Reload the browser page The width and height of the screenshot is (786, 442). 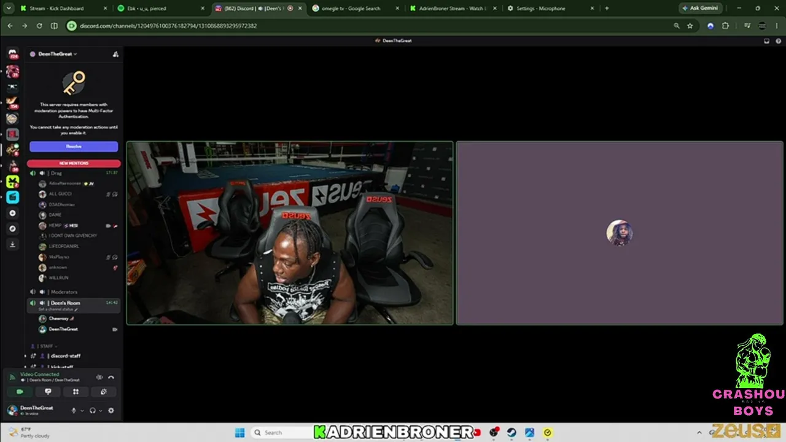(x=39, y=26)
